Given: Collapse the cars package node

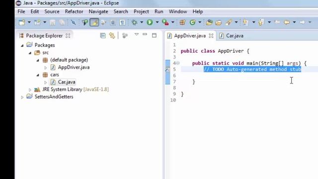Looking at the screenshot, I should pos(38,75).
